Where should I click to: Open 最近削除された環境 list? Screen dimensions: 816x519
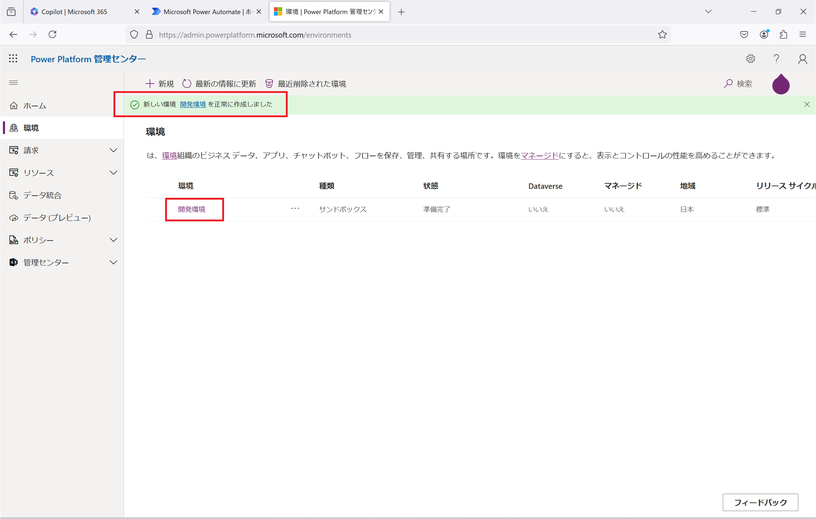(x=306, y=84)
